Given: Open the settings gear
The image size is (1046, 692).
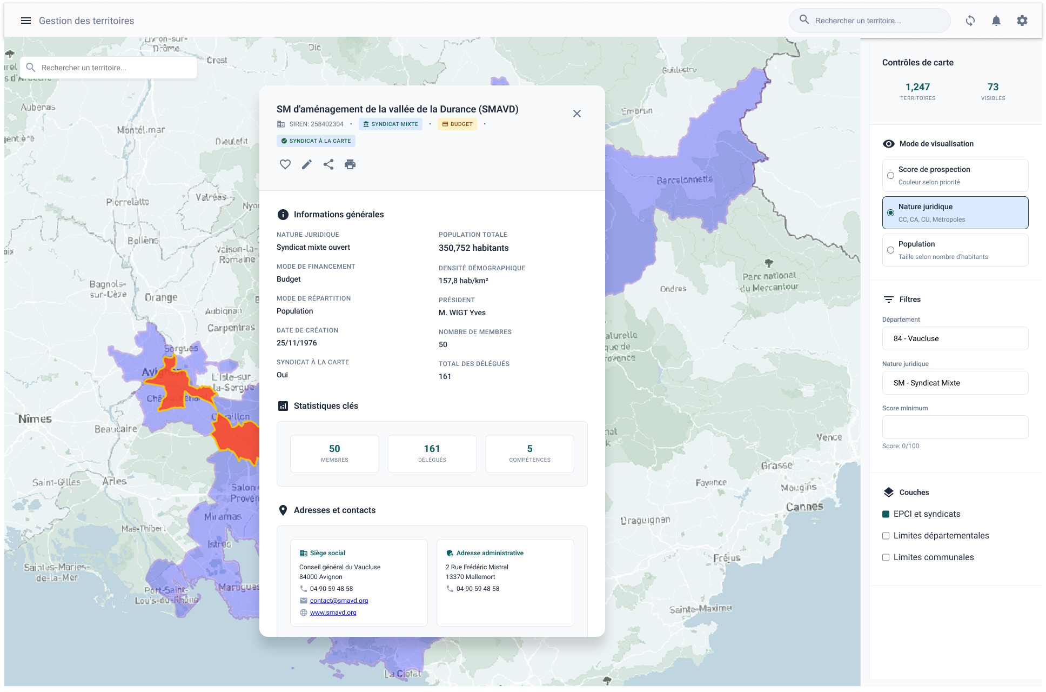Looking at the screenshot, I should pos(1022,21).
